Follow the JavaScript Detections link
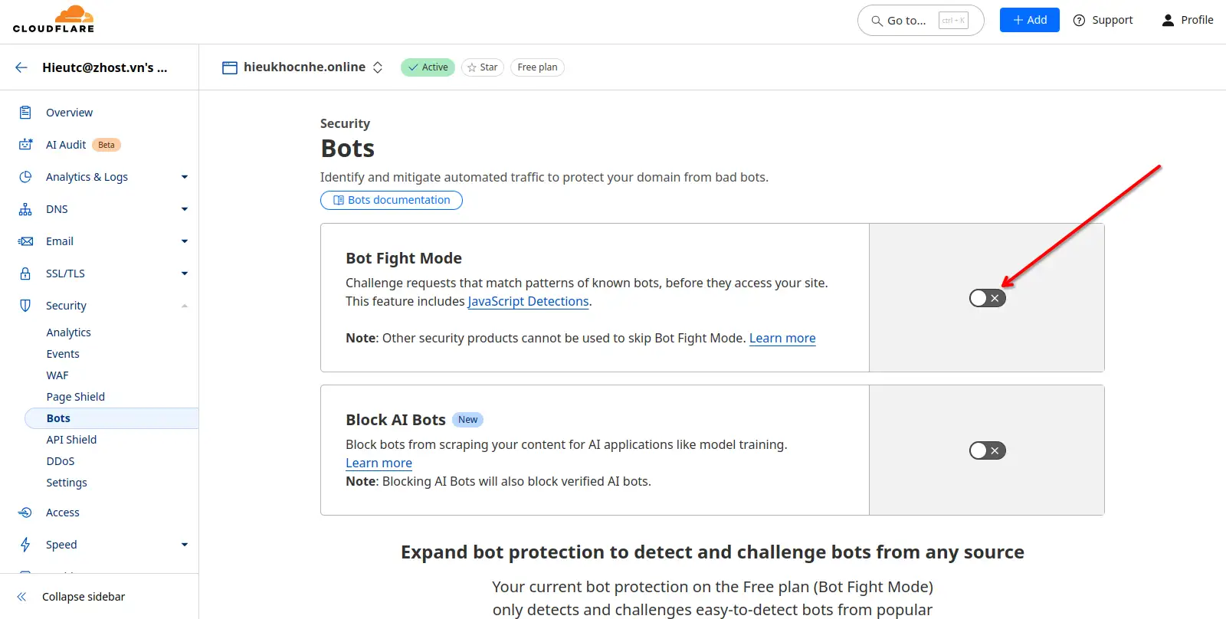 point(528,302)
